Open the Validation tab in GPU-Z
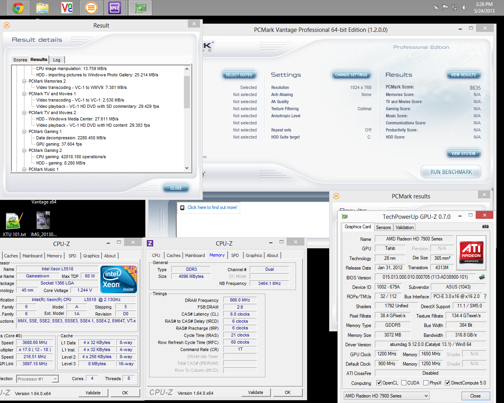The height and width of the screenshot is (403, 504). [404, 227]
